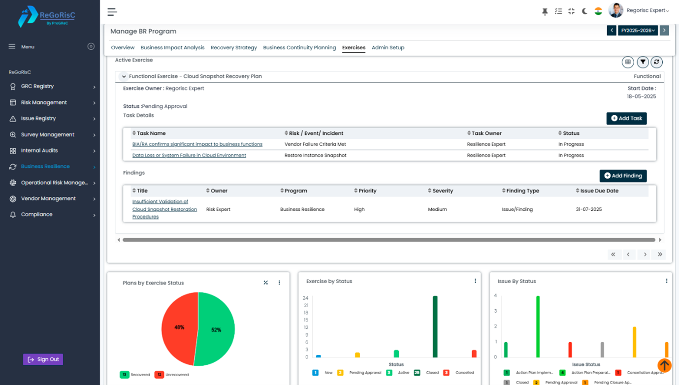The image size is (679, 385).
Task: Open the FY2025-2026 year dropdown
Action: click(638, 31)
